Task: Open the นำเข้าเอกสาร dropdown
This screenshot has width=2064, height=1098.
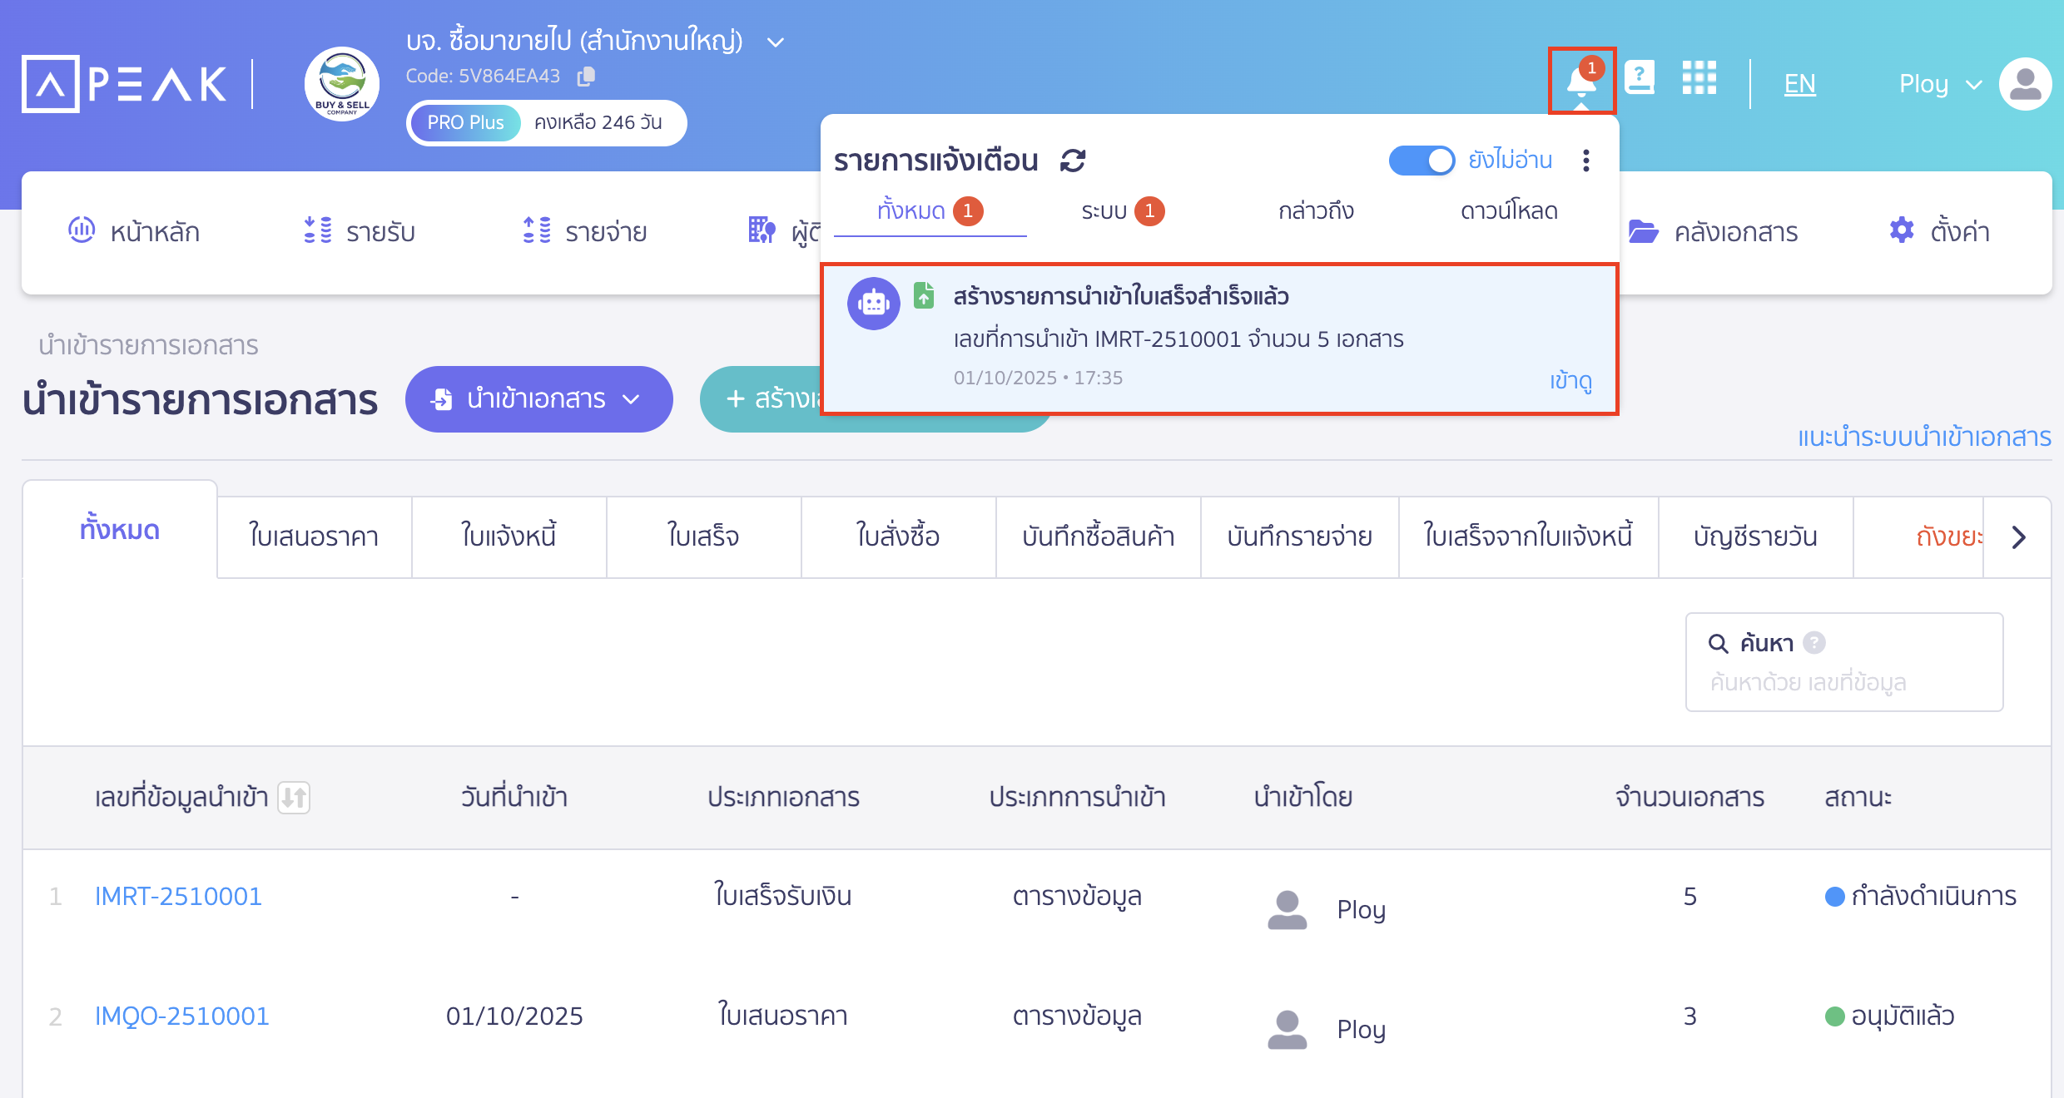Action: click(x=538, y=399)
